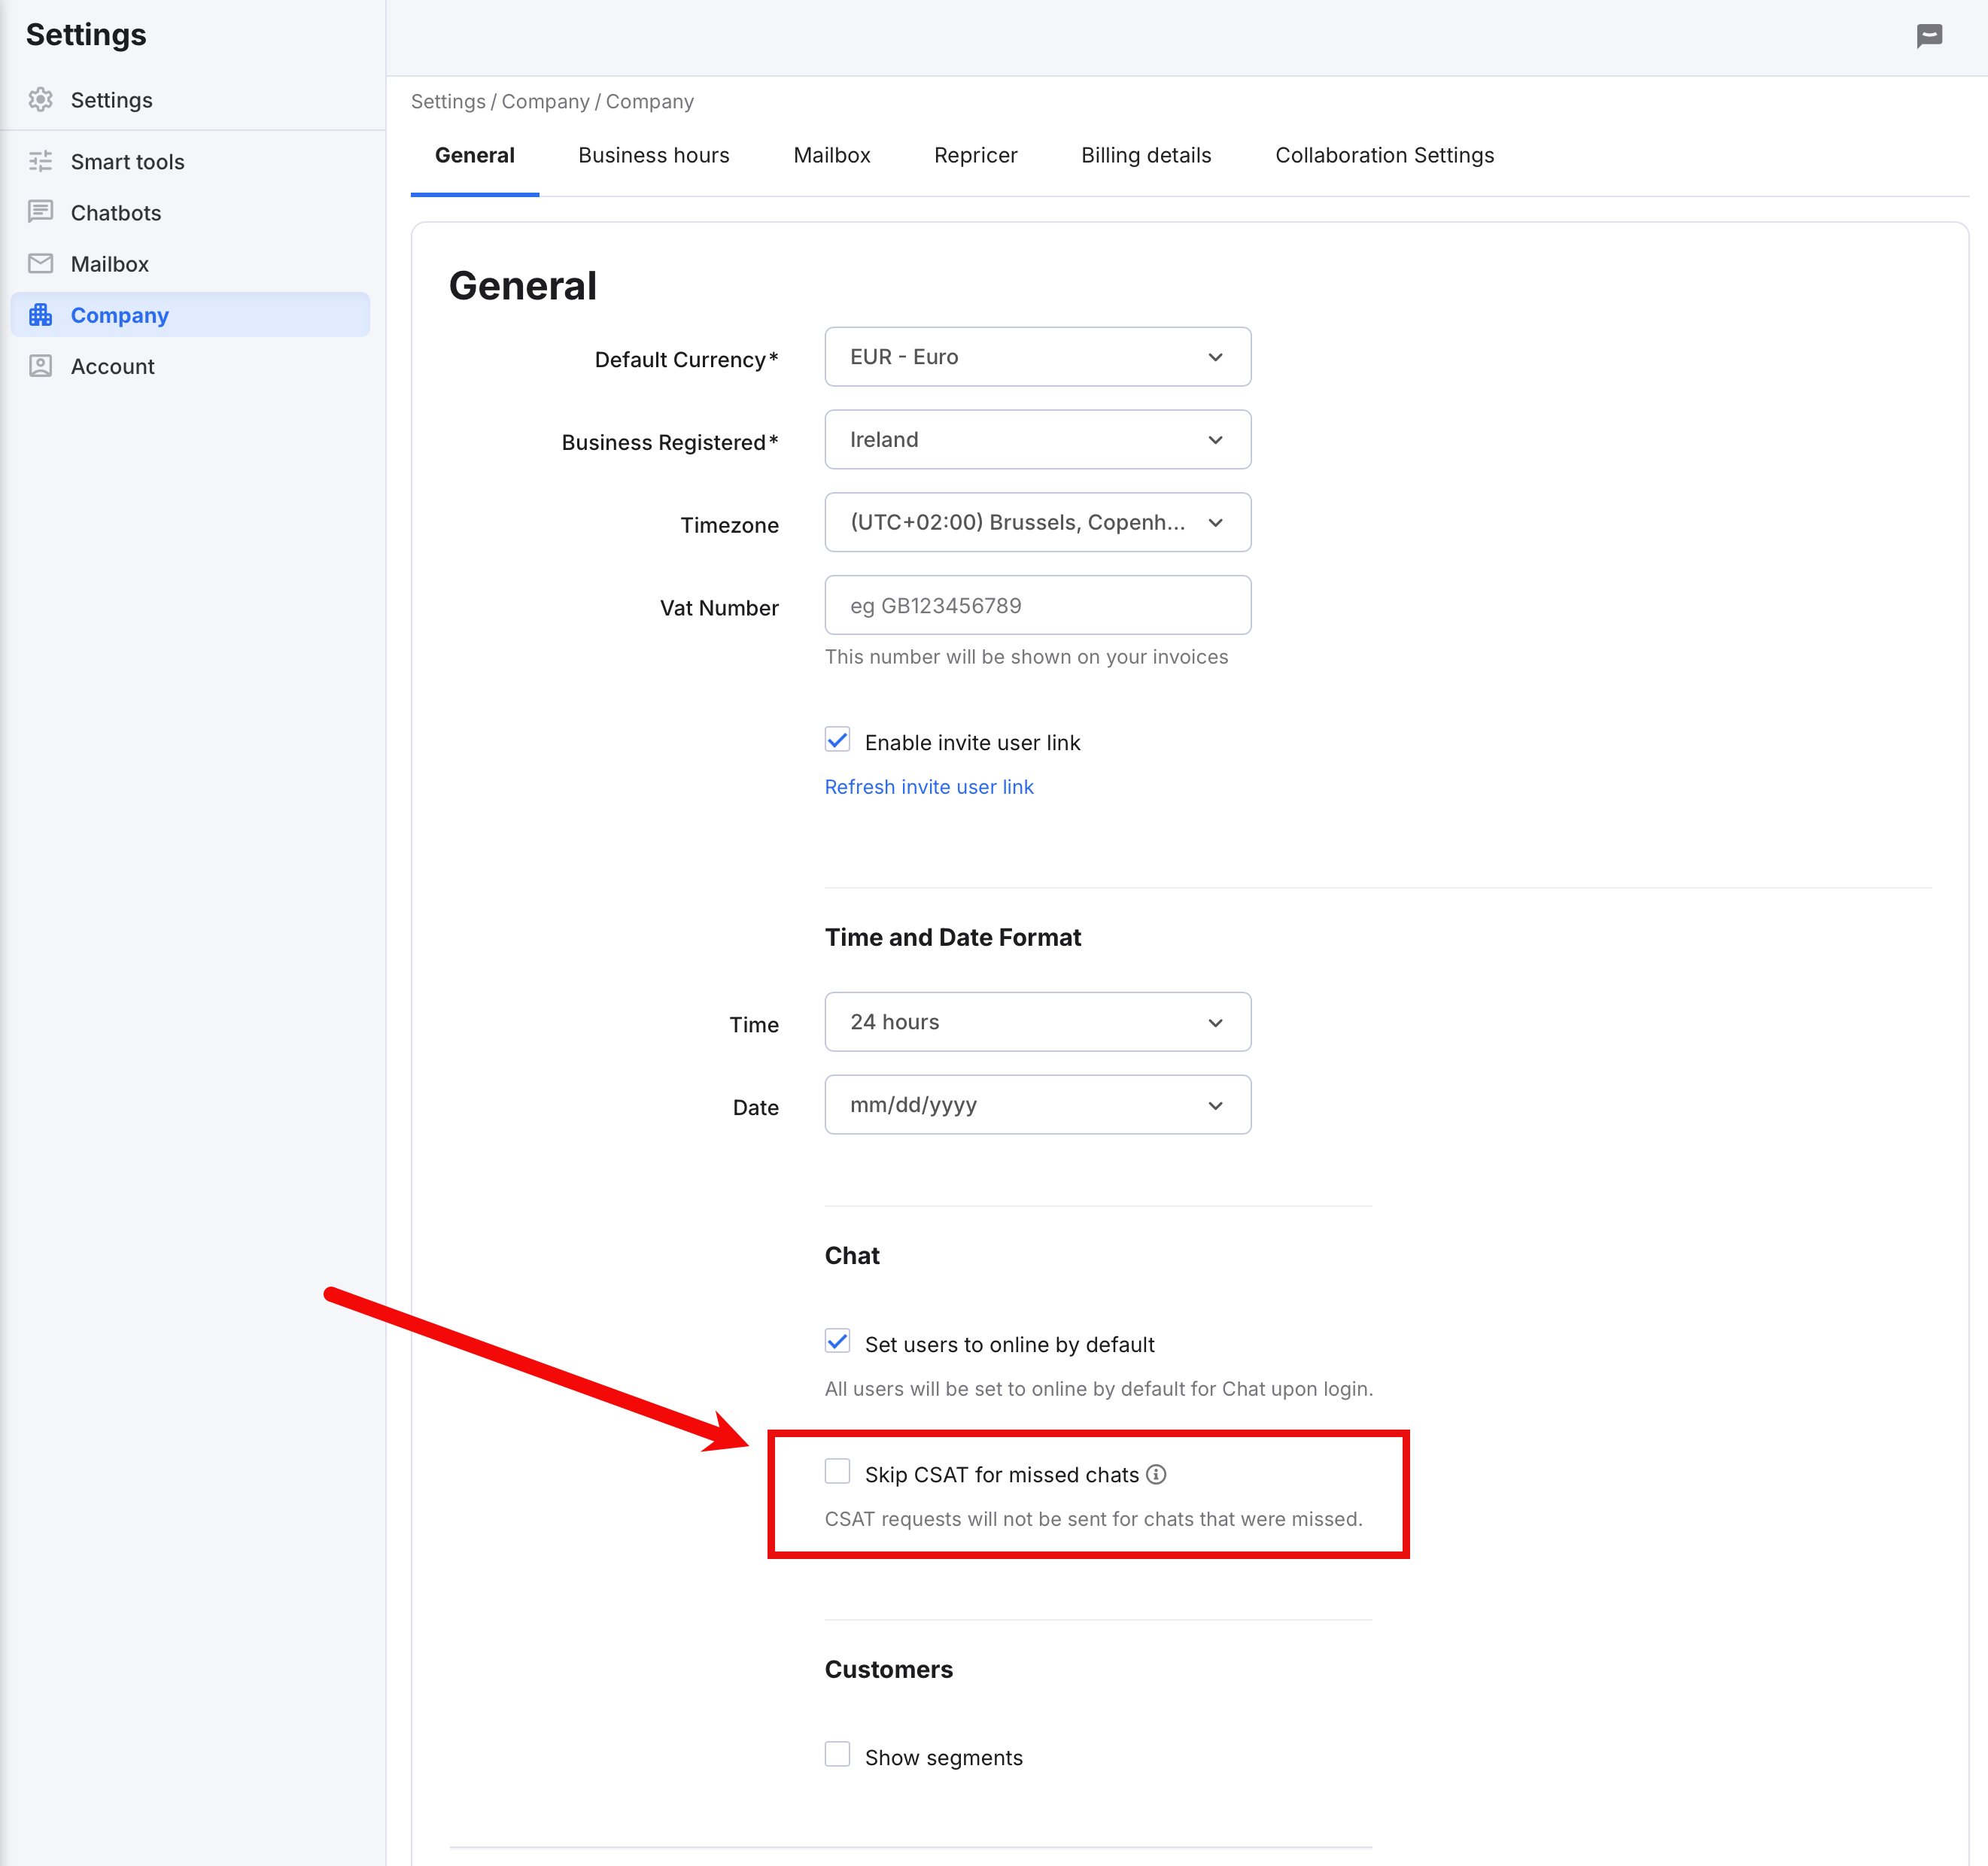Check Skip CSAT for missed chats
This screenshot has height=1866, width=1988.
coord(837,1472)
